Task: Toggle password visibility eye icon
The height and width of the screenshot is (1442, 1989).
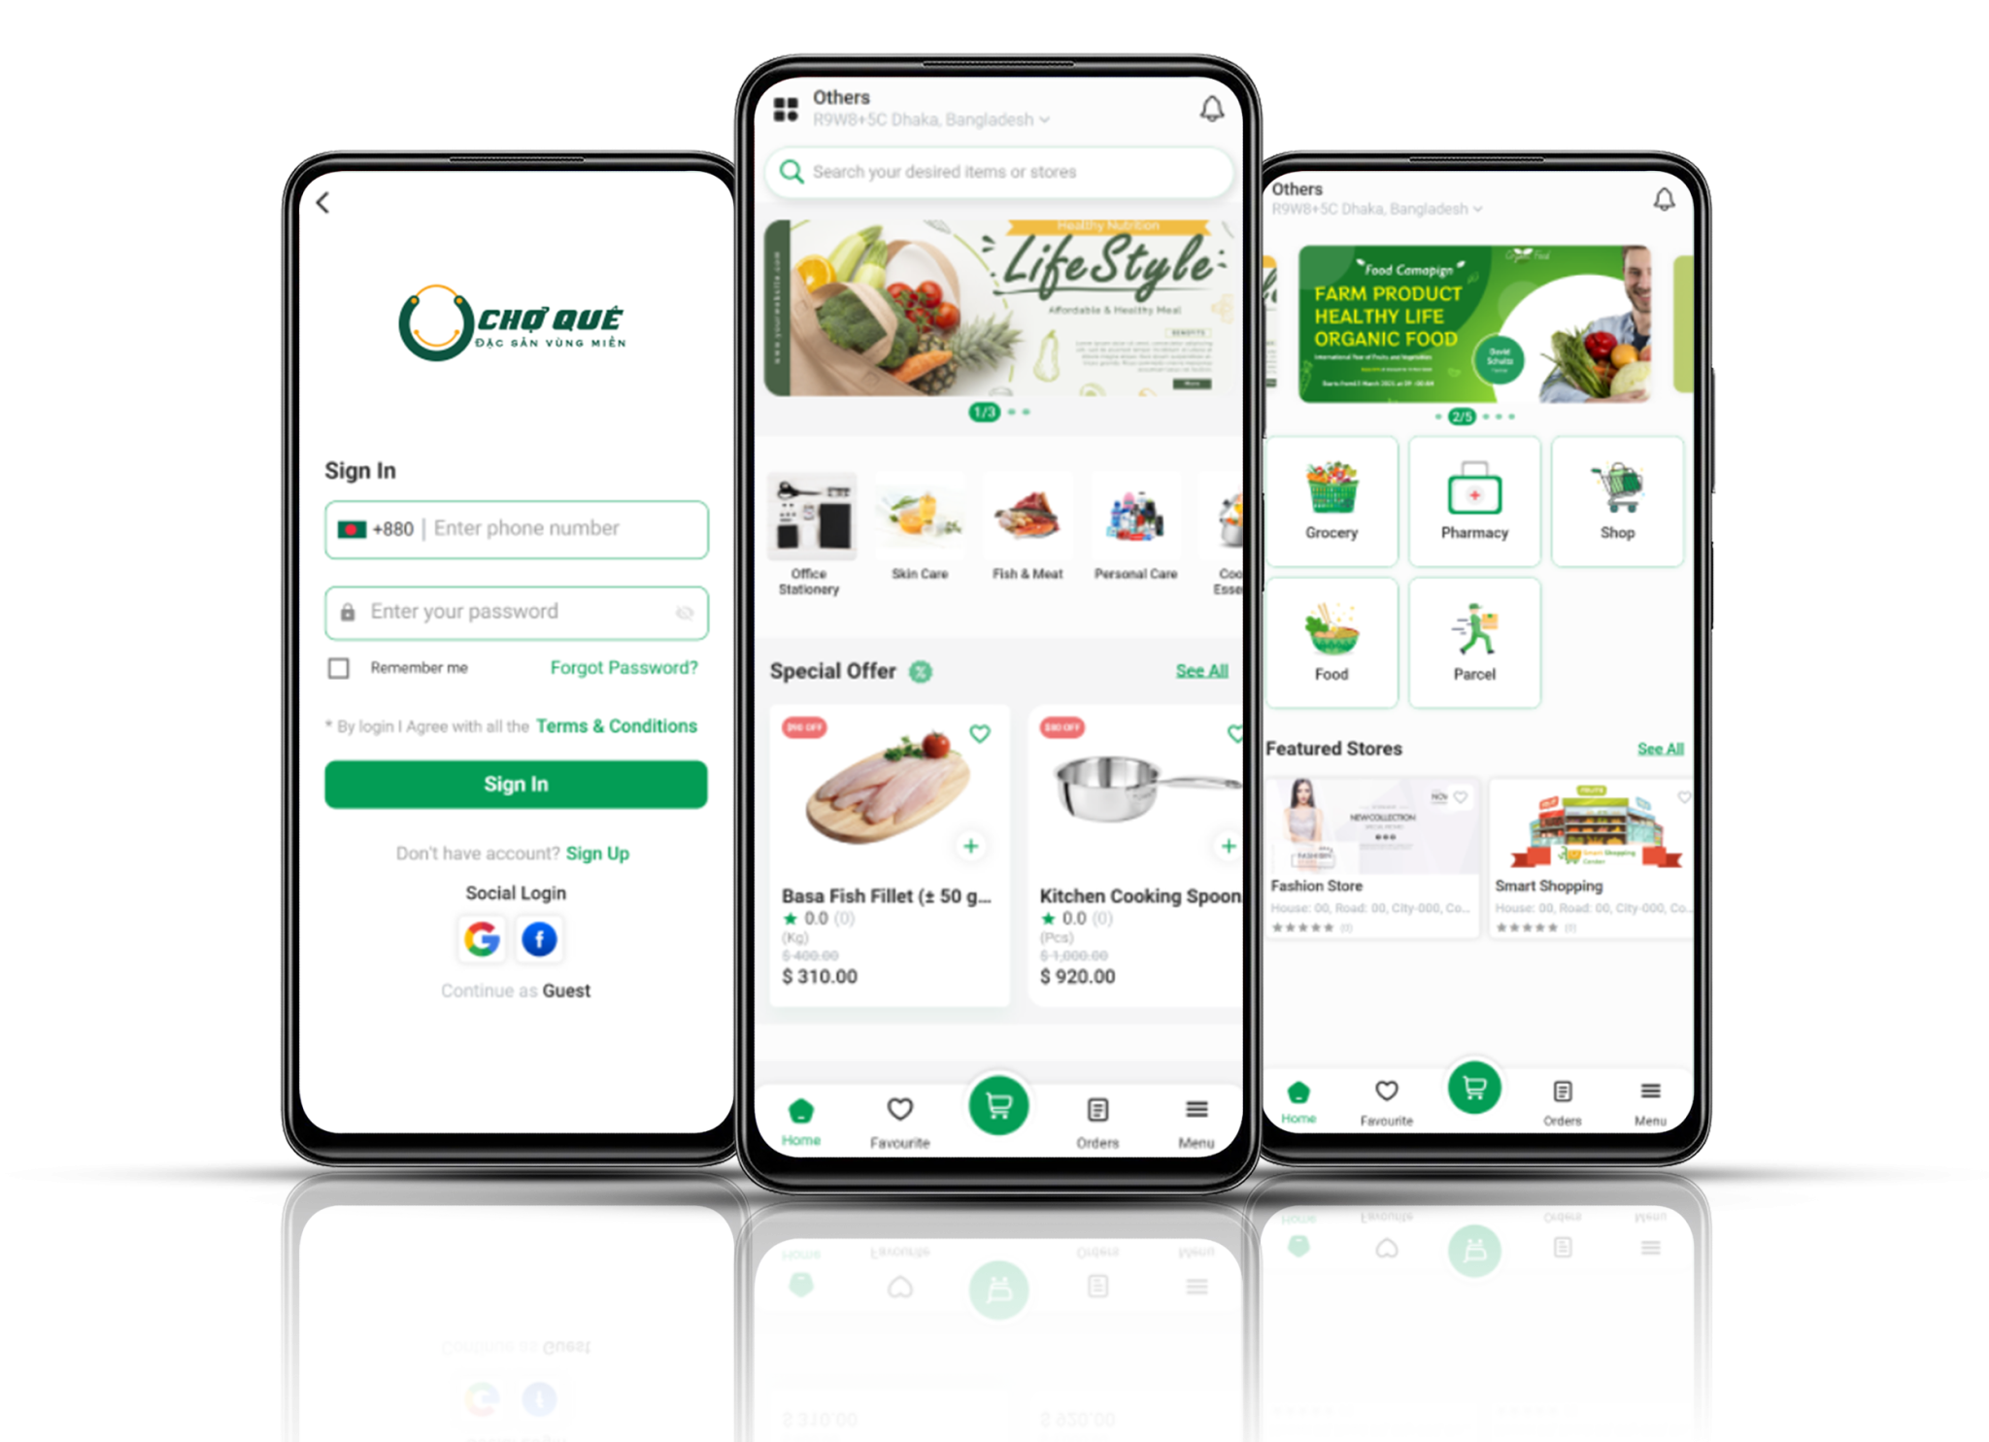Action: 689,612
